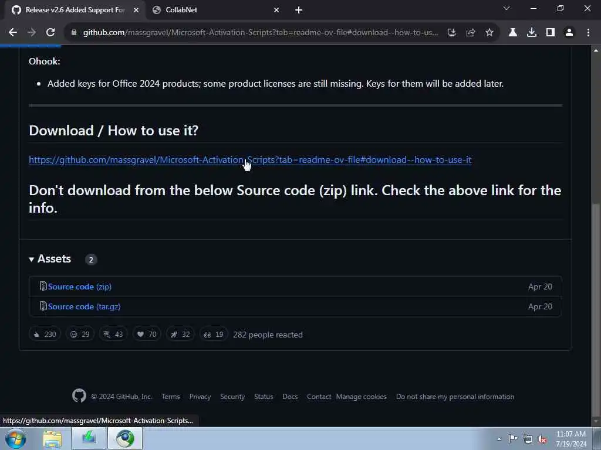Click the scrollbar up arrow

pyautogui.click(x=596, y=50)
